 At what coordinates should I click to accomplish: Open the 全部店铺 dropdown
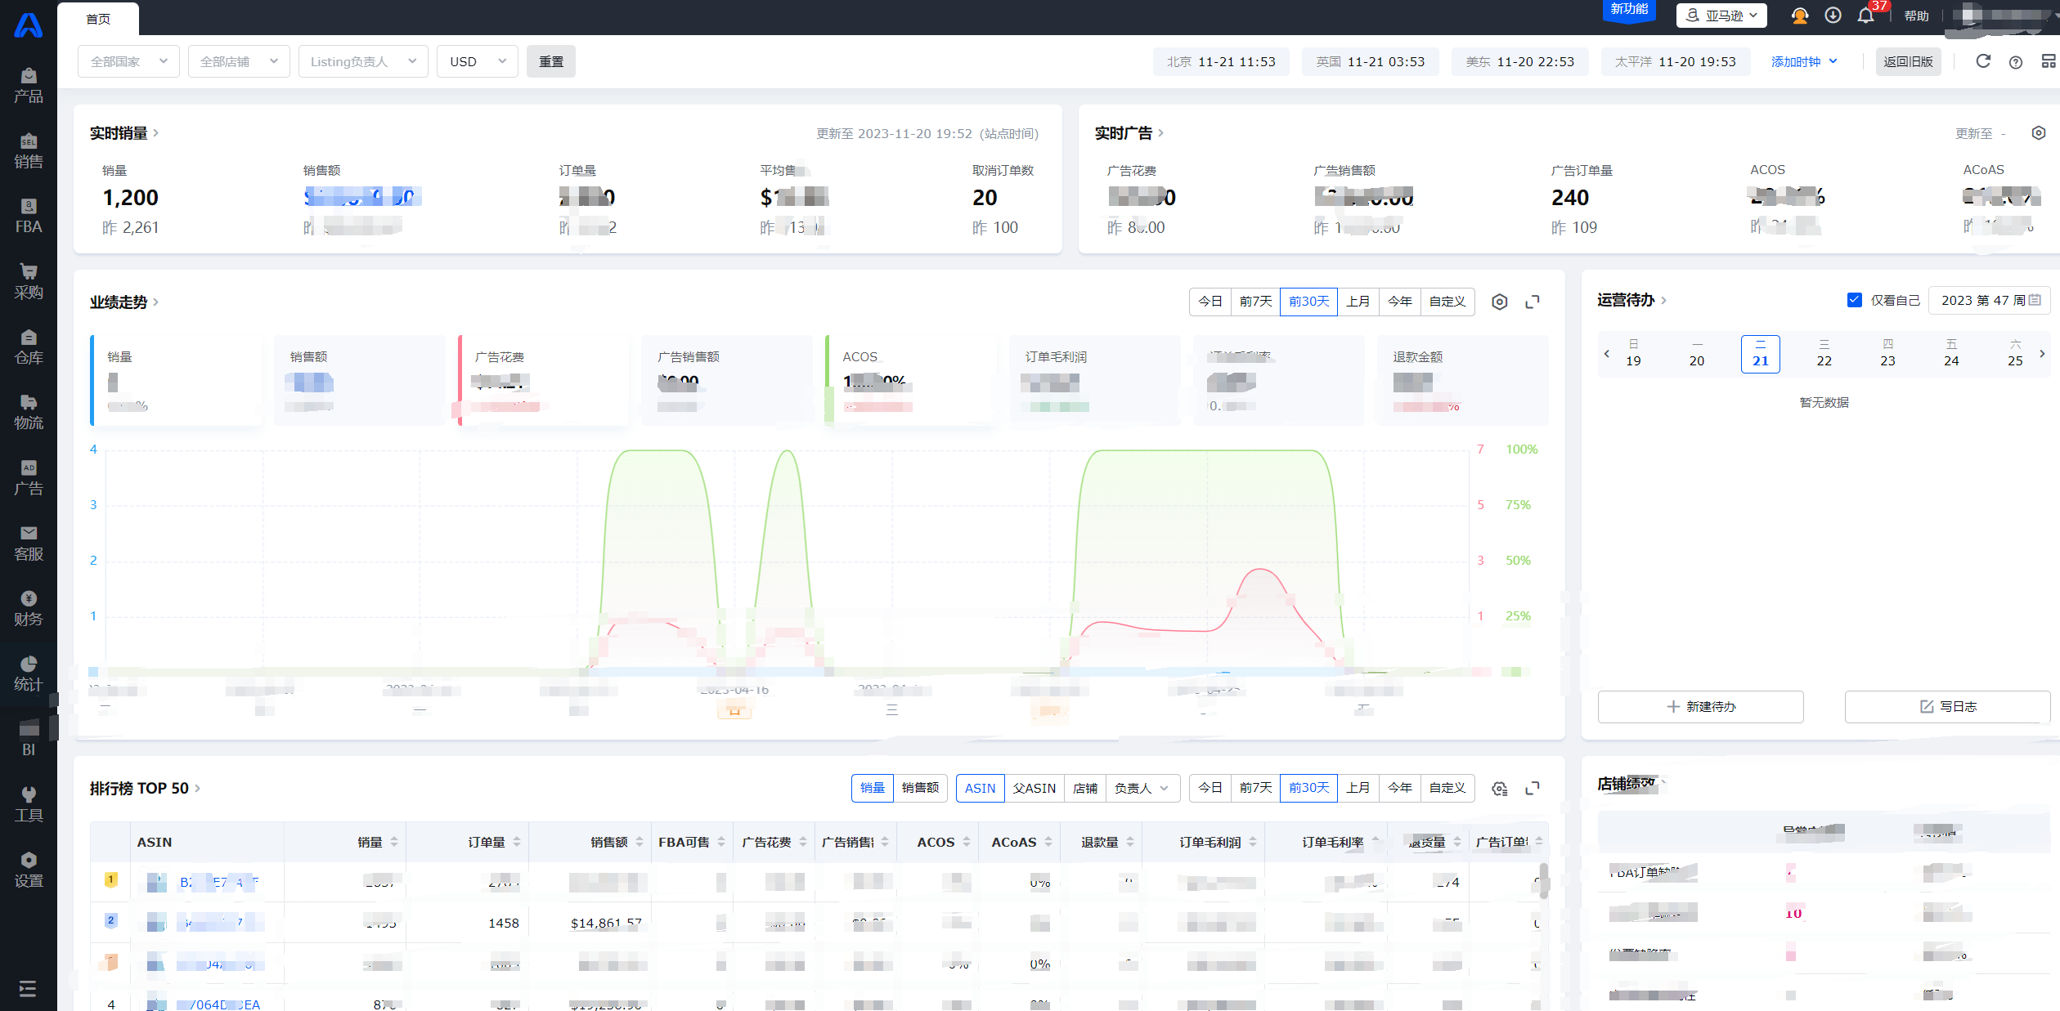coord(239,61)
